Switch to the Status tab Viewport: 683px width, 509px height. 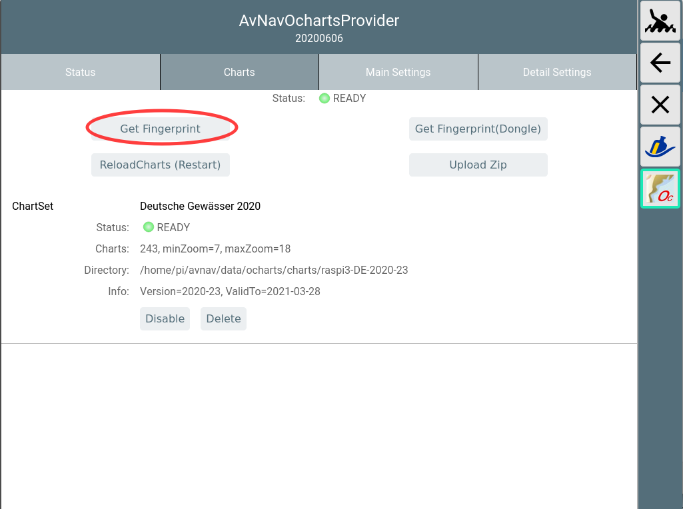81,72
